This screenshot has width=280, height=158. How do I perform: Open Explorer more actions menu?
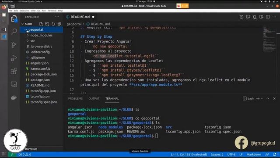(57, 17)
